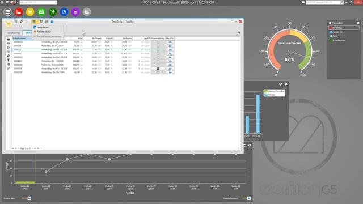Click the copy icon in list sidebar
The image size is (363, 204).
point(9,64)
